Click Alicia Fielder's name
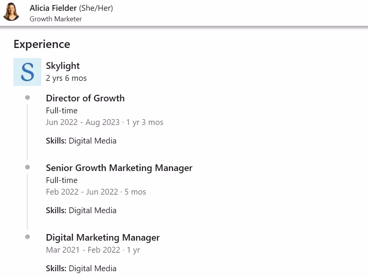The image size is (368, 277). [53, 8]
